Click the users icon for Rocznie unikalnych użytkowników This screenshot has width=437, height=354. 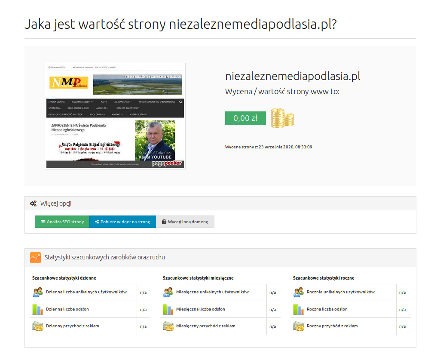[x=299, y=292]
